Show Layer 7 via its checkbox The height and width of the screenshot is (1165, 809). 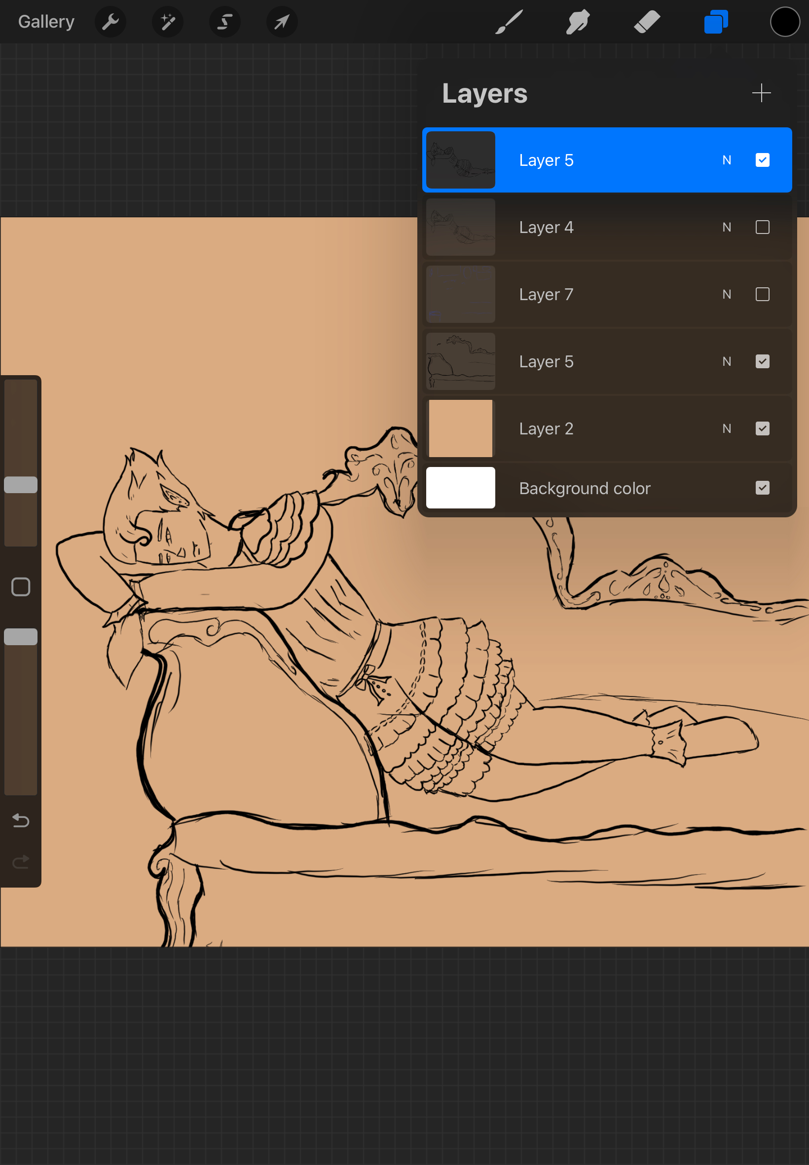pos(762,294)
